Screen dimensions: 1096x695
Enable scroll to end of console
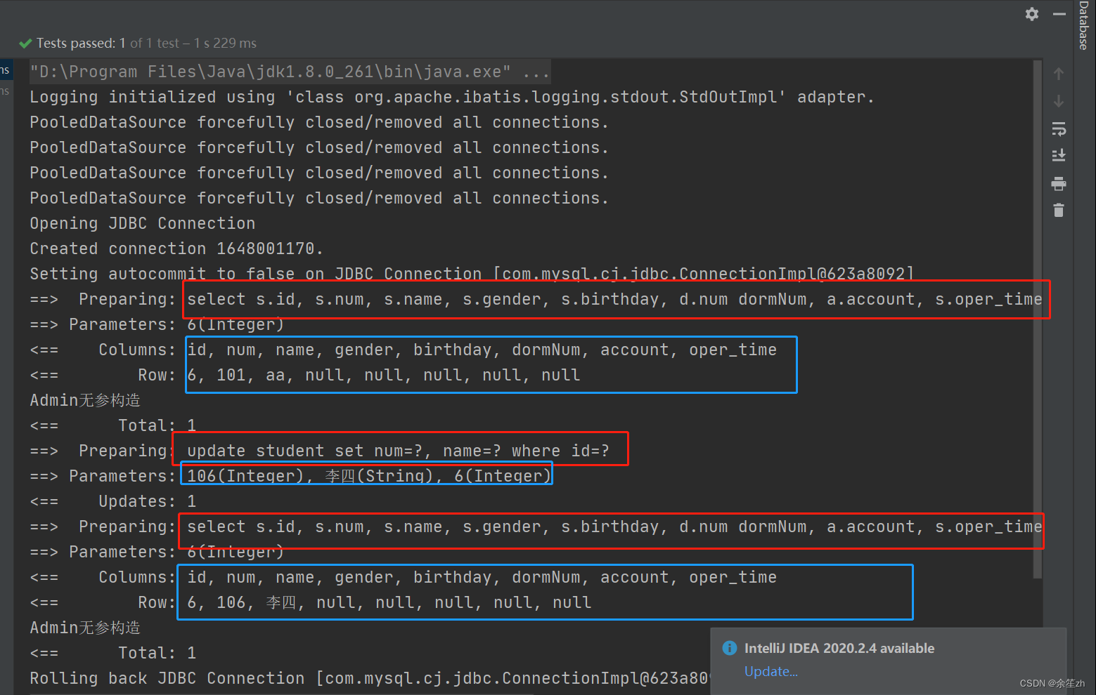click(1059, 156)
